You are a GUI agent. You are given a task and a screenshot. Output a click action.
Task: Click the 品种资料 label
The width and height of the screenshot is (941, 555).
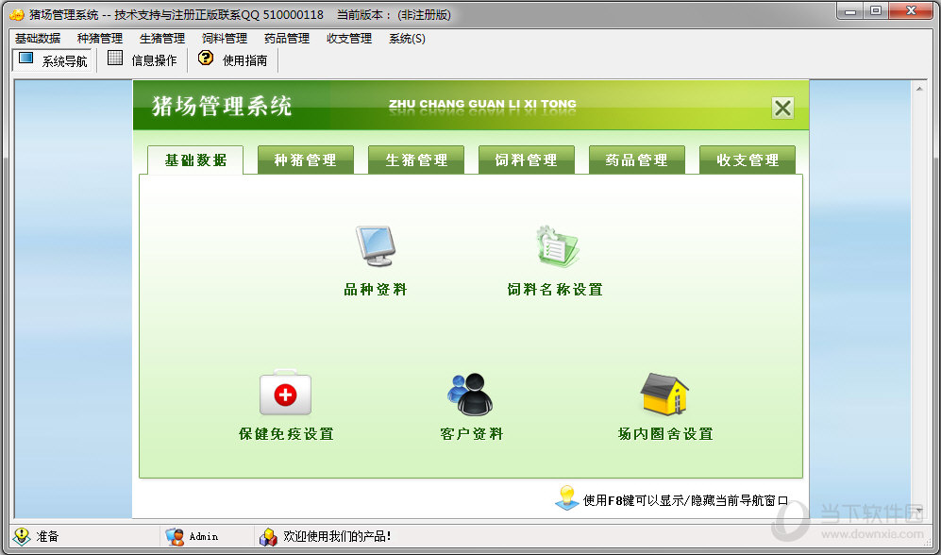[376, 289]
